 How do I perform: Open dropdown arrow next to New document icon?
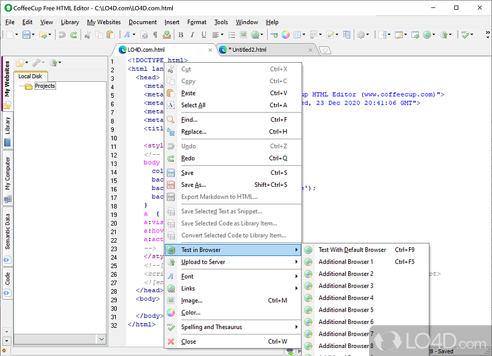pos(17,34)
